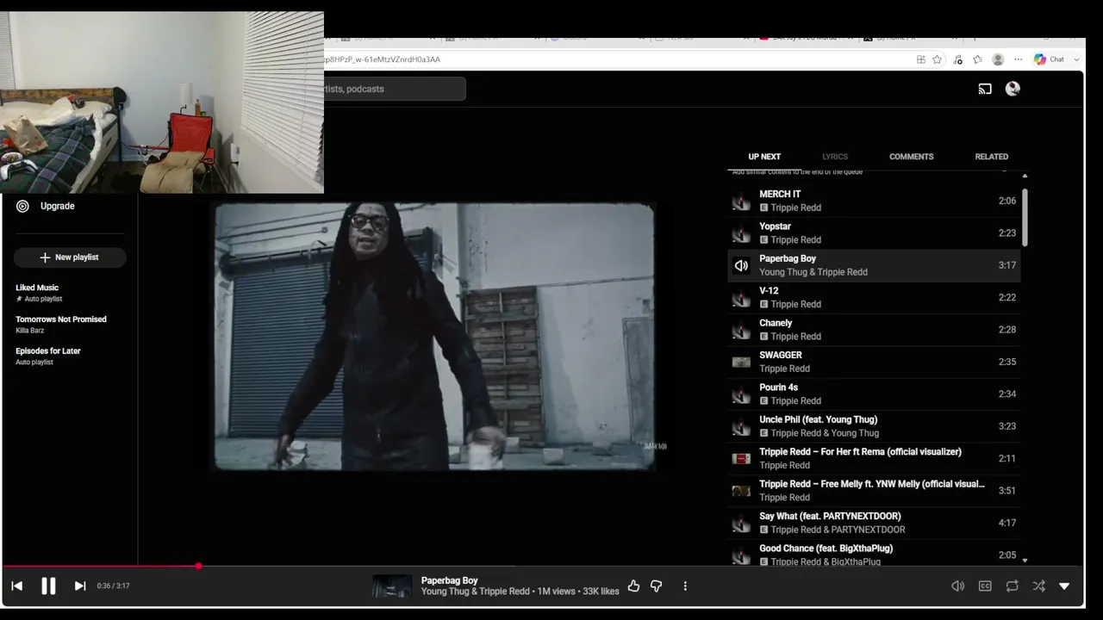The width and height of the screenshot is (1103, 620).
Task: Click Trippie Redd & Young Thug under Uncle Phil
Action: click(x=825, y=434)
